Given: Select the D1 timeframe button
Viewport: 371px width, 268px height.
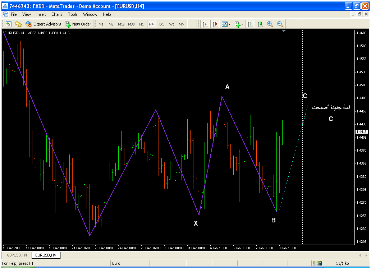Looking at the screenshot, I should tap(161, 24).
